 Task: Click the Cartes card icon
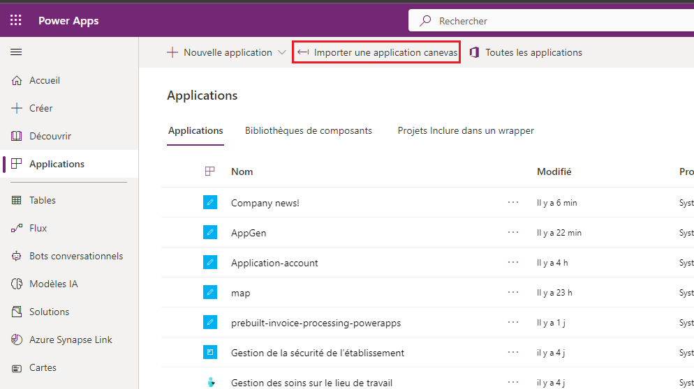(x=16, y=368)
